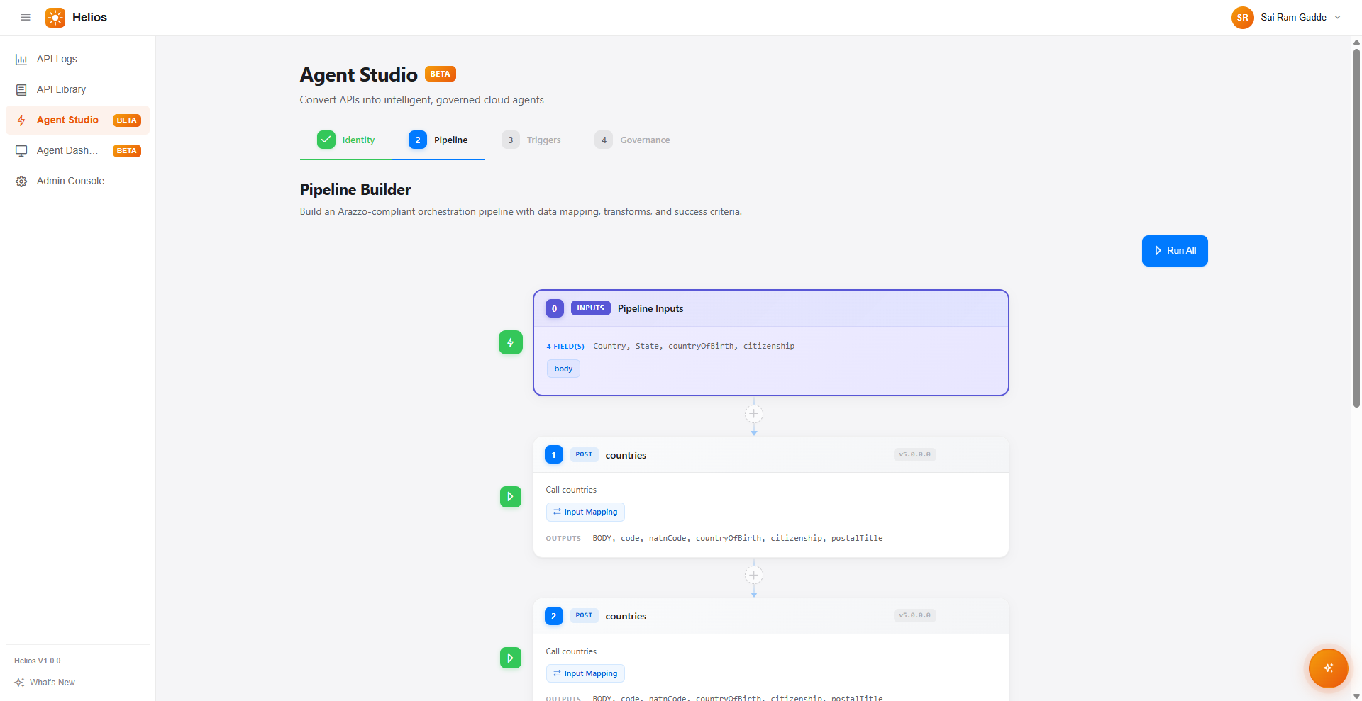Select the Pipeline Inputs card title
Screen dimensions: 1362x701
[x=650, y=308]
